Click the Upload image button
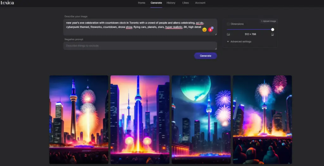 [x=268, y=21]
